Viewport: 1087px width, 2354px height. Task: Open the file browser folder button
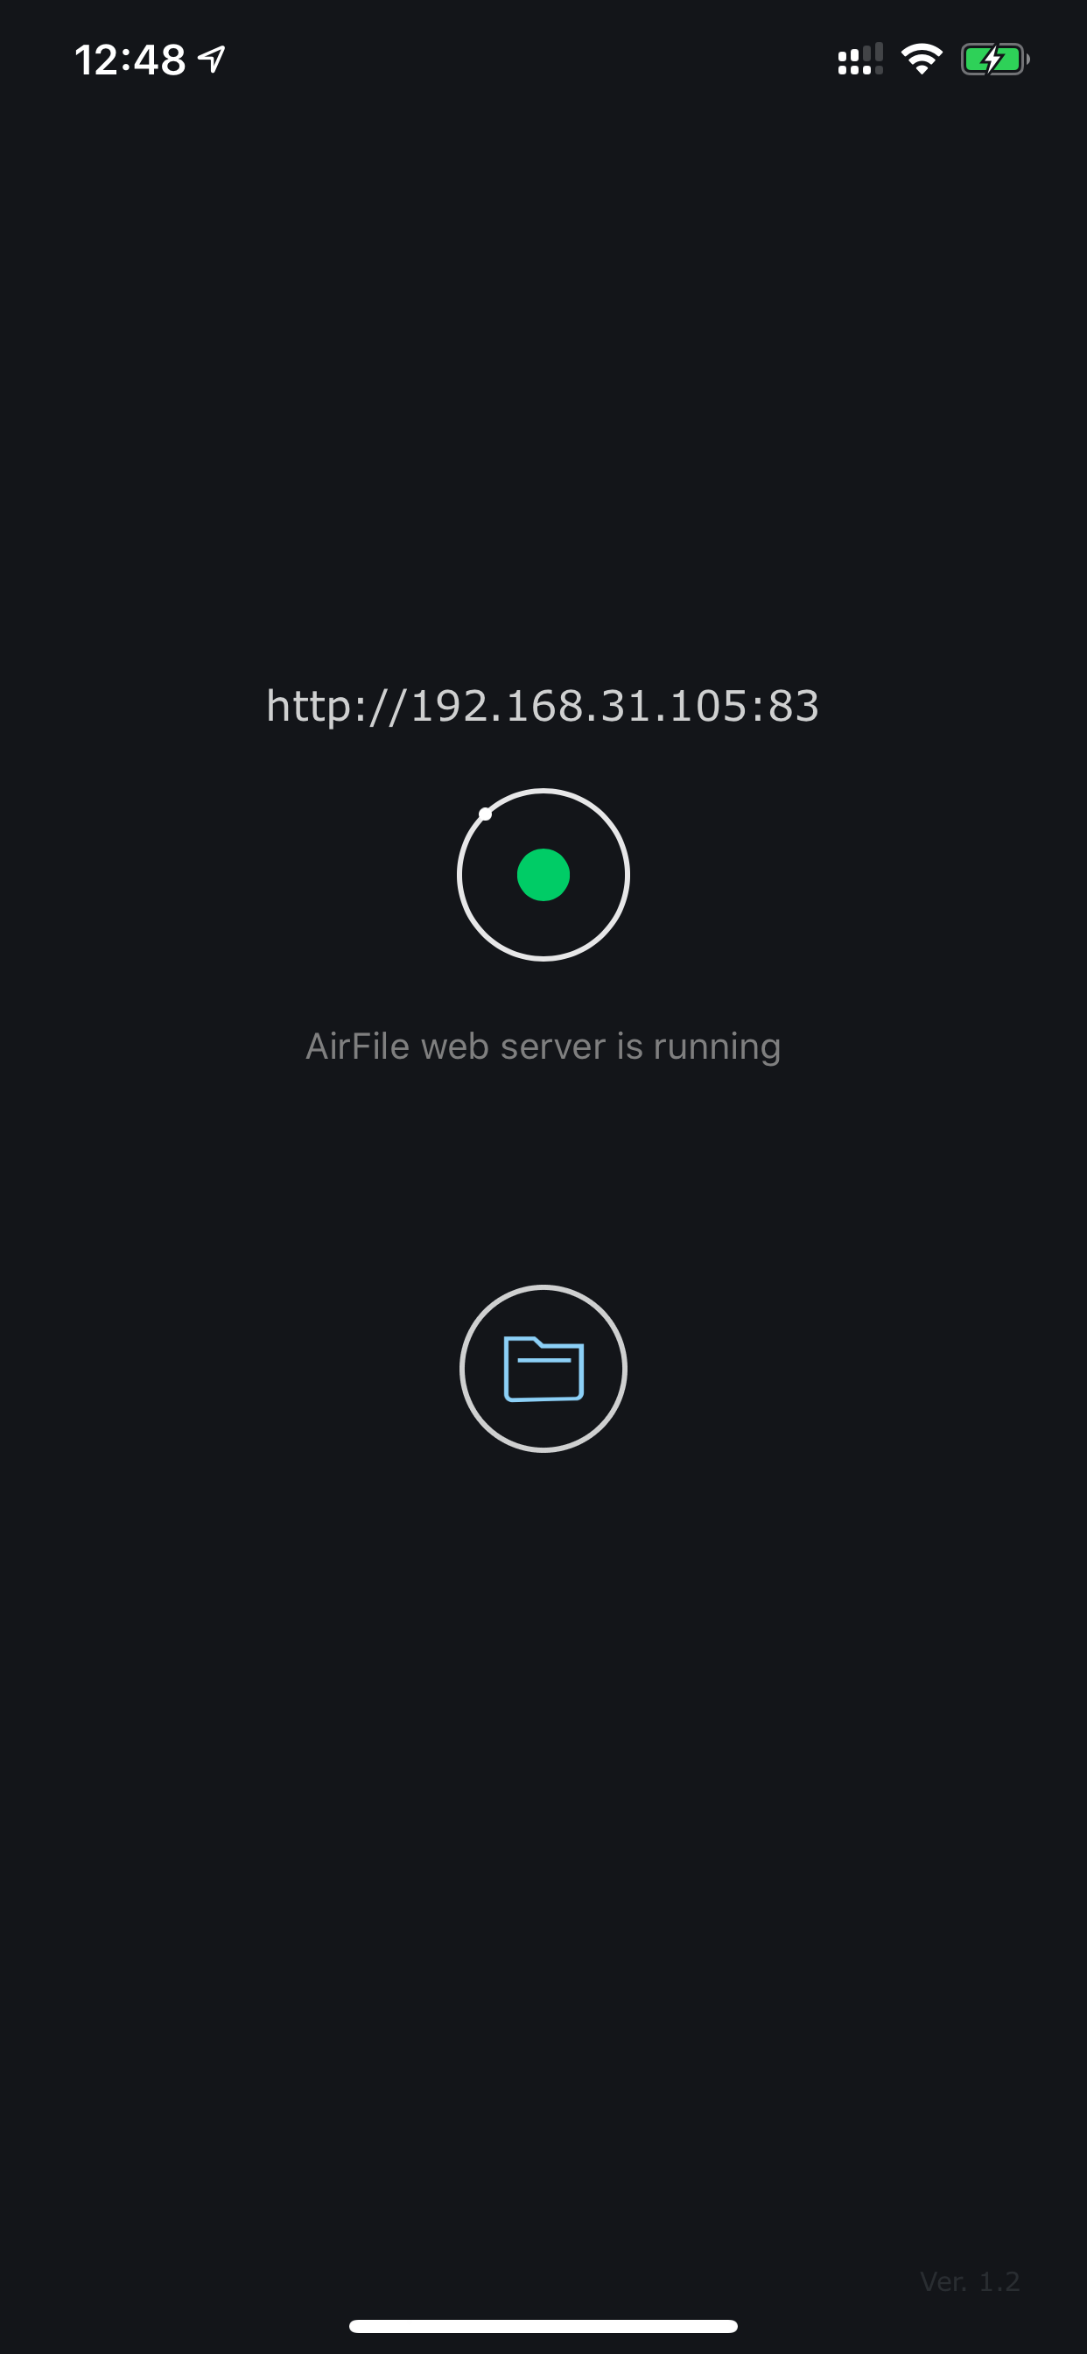click(543, 1368)
